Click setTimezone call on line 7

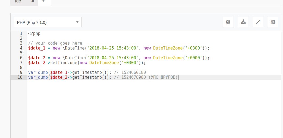click(64, 63)
